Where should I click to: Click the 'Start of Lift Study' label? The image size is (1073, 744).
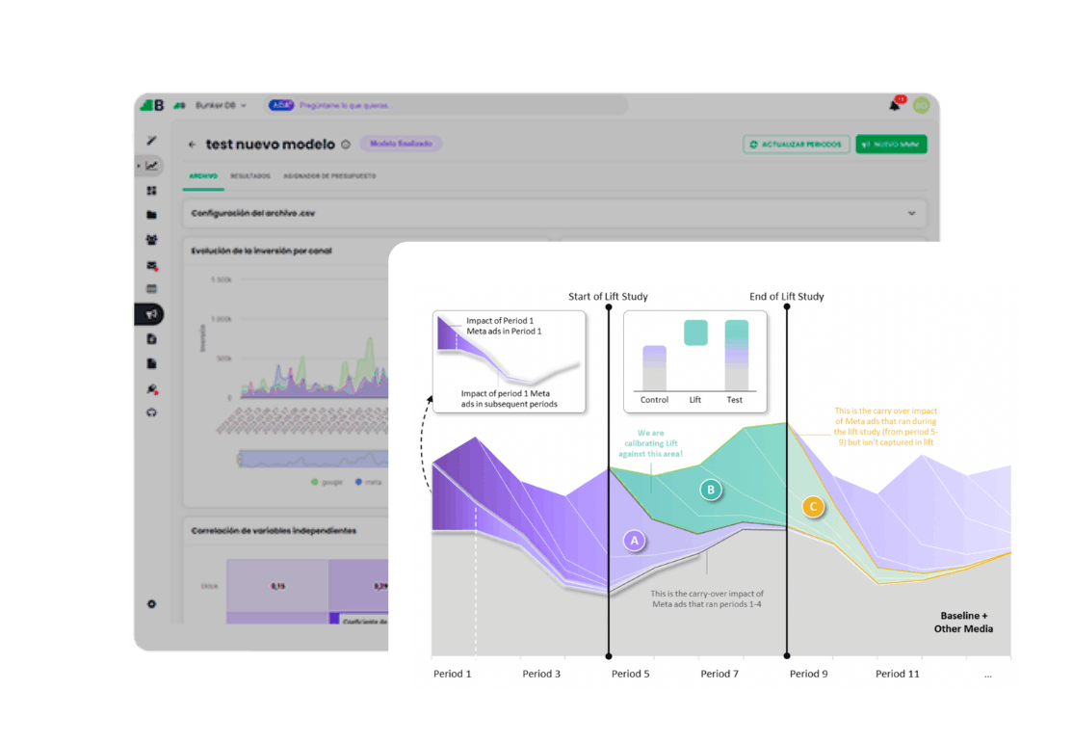point(608,297)
